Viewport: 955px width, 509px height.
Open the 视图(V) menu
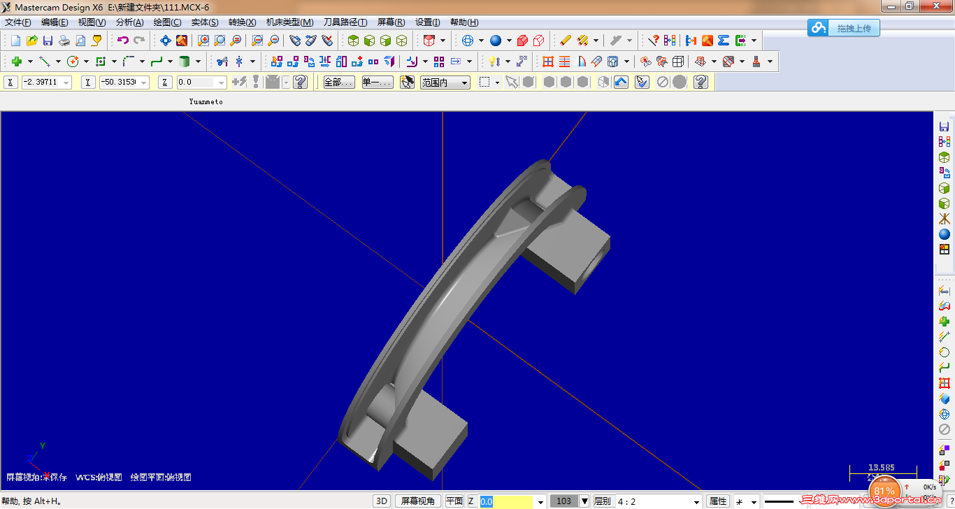coord(92,22)
